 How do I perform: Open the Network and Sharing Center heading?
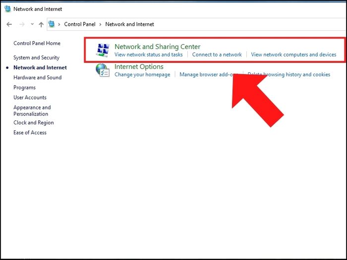157,47
